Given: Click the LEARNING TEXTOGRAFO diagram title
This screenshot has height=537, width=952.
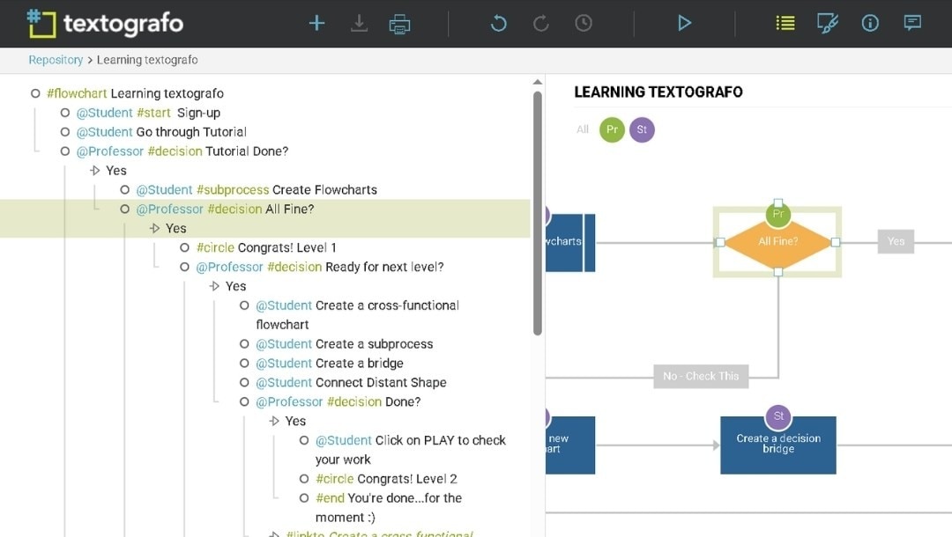Looking at the screenshot, I should point(658,92).
